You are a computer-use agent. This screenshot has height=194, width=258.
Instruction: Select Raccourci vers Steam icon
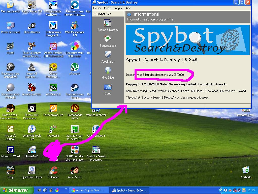75,91
